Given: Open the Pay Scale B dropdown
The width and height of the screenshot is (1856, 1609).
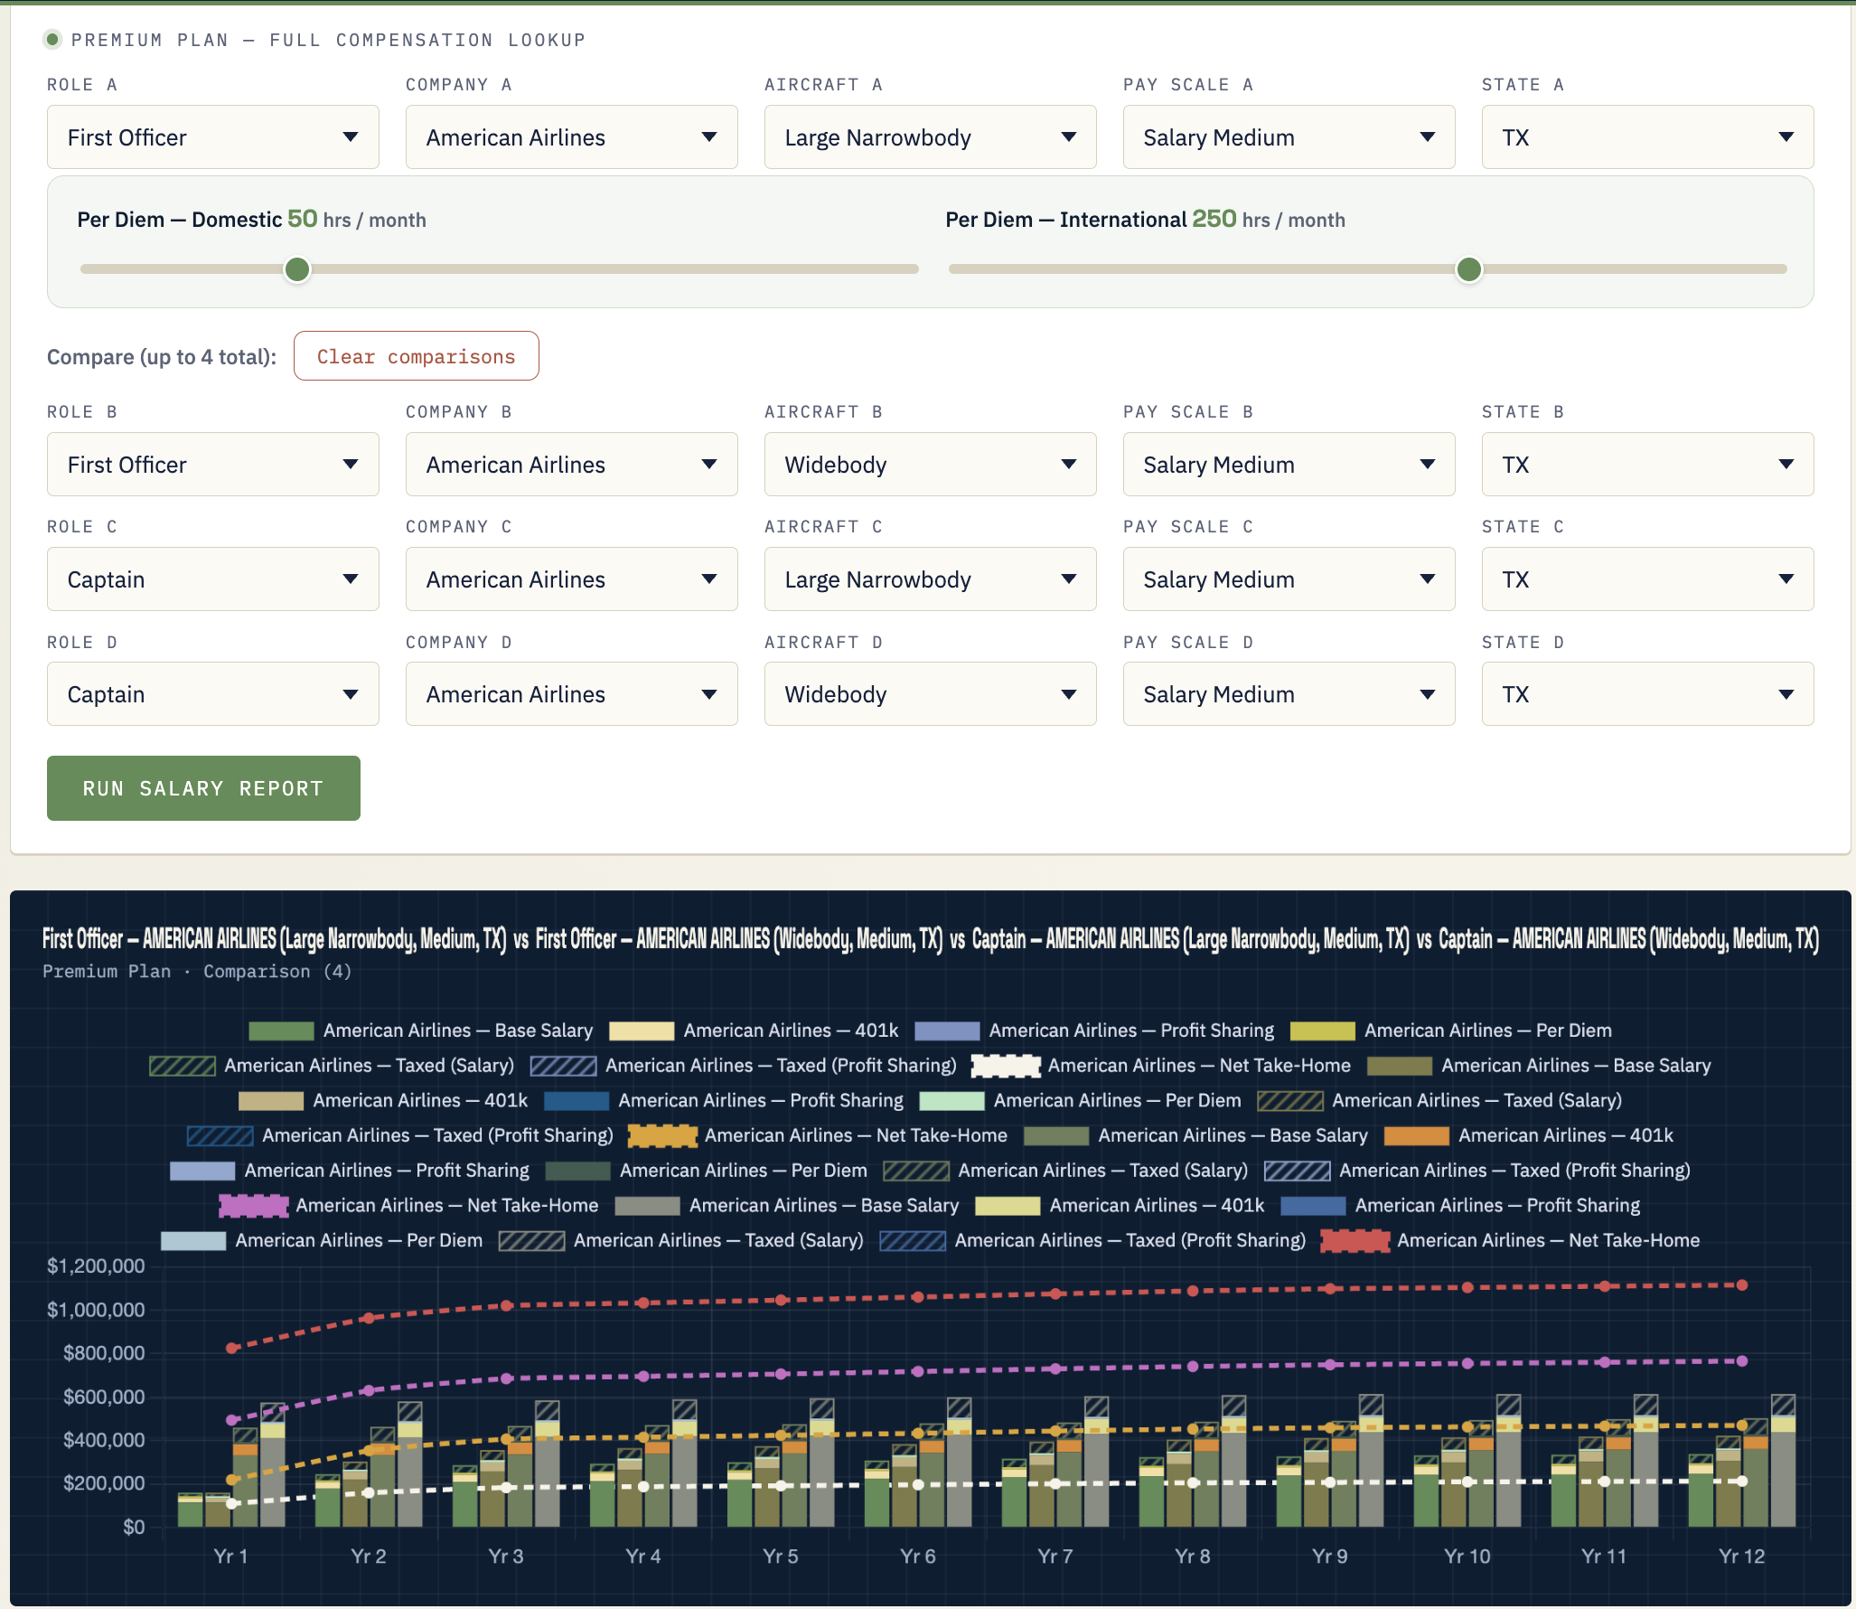Looking at the screenshot, I should (1289, 465).
